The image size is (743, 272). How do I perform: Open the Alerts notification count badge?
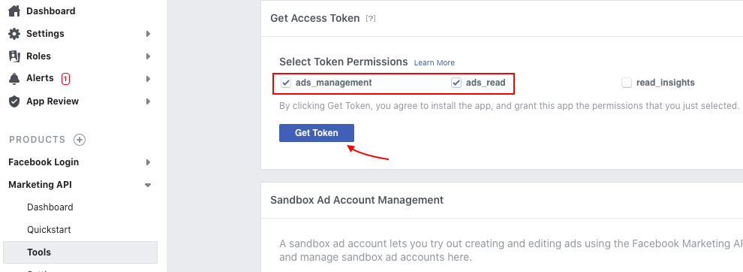coord(65,78)
